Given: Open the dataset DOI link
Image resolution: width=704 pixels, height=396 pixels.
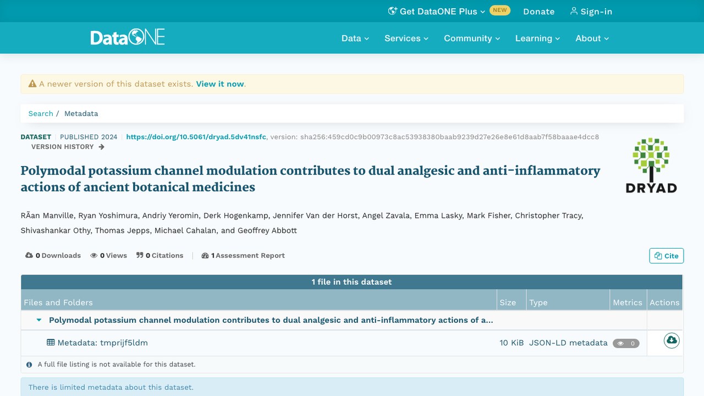Looking at the screenshot, I should 196,137.
